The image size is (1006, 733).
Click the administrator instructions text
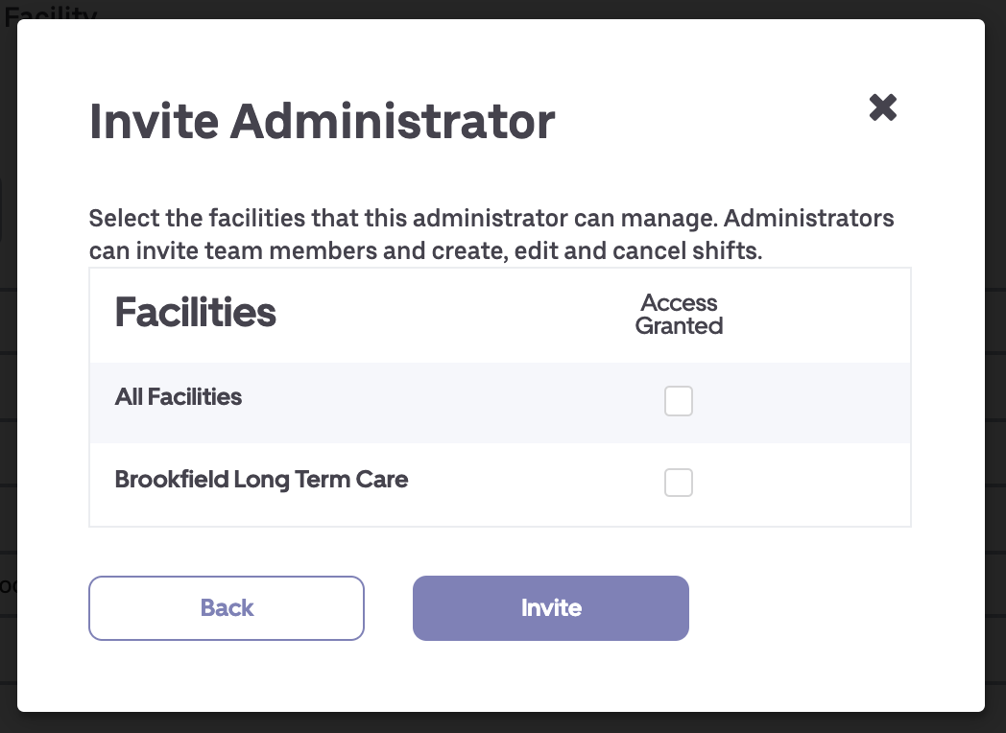pyautogui.click(x=491, y=234)
